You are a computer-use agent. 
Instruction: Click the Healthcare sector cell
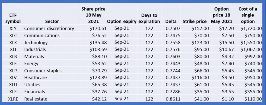pyautogui.click(x=35, y=78)
